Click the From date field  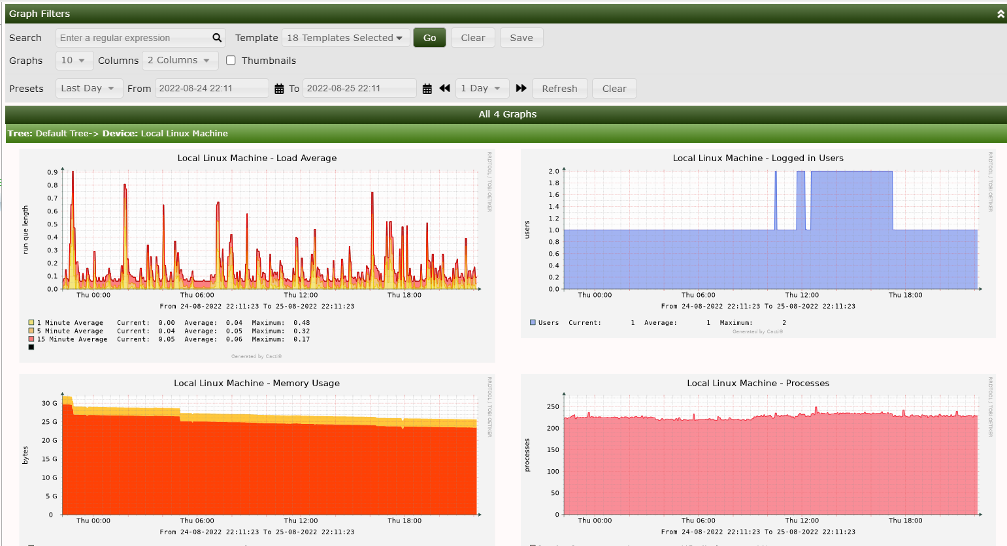212,88
